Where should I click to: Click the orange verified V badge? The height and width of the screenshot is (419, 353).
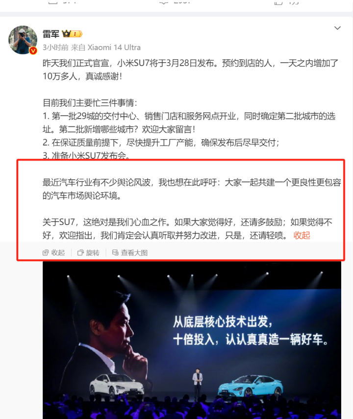(33, 50)
